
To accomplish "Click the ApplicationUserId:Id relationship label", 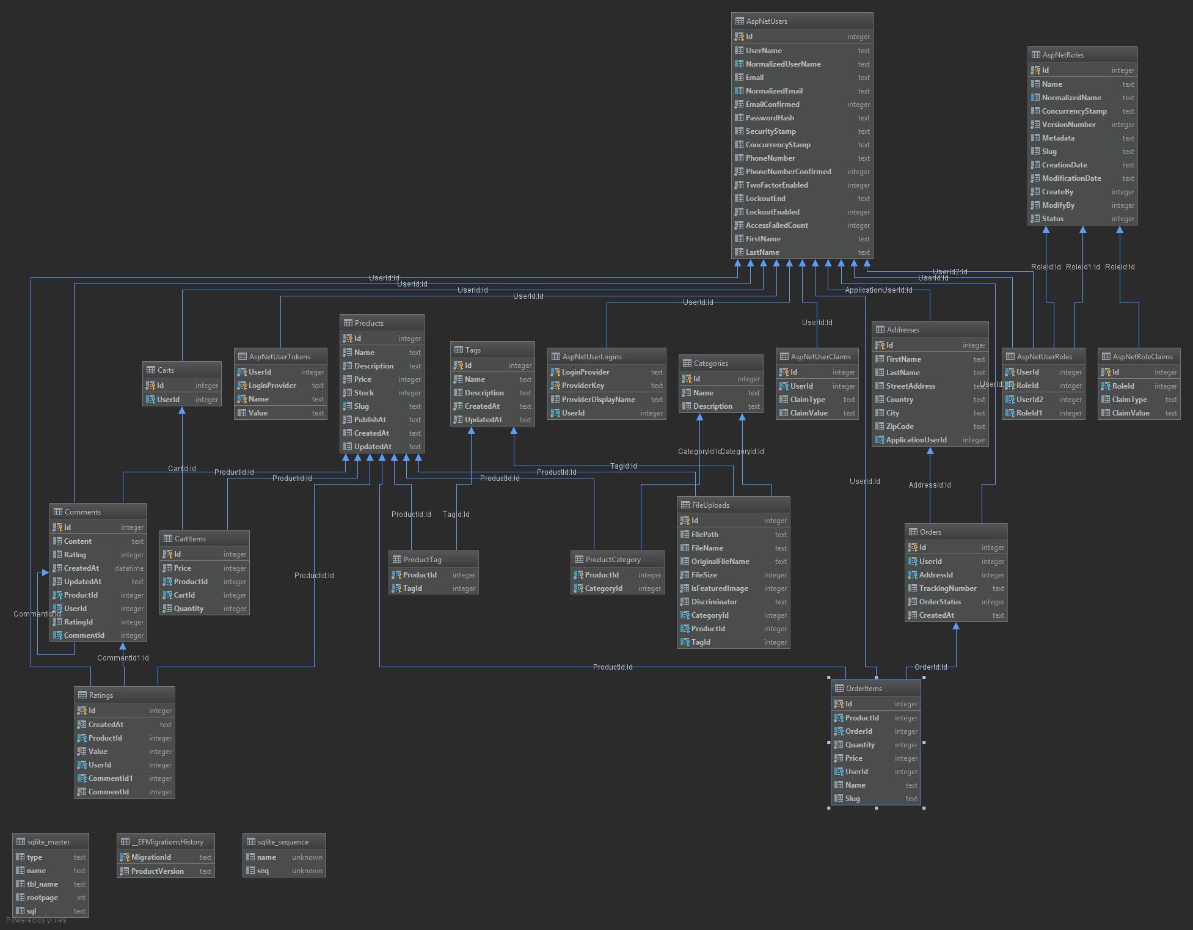I will click(x=878, y=290).
